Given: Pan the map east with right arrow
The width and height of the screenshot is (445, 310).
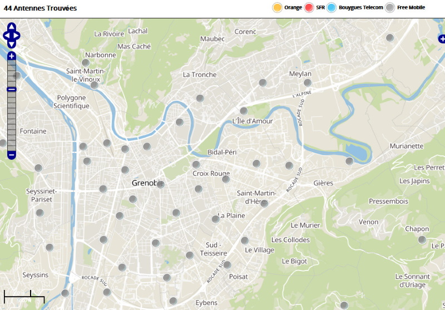Looking at the screenshot, I should pos(17,36).
